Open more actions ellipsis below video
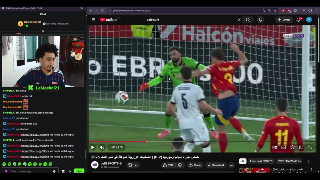This screenshot has width=320, height=180. point(231,165)
